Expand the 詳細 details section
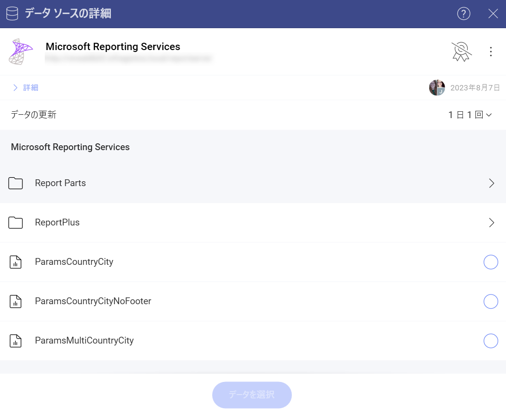 click(x=26, y=87)
